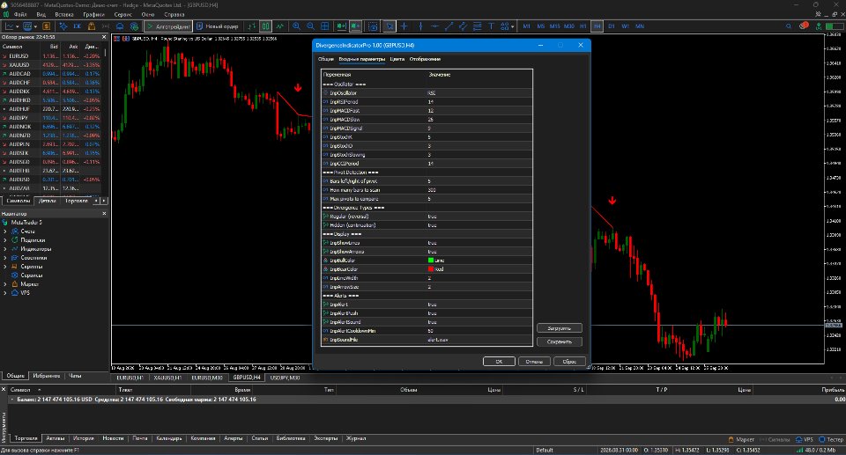846x455 pixels.
Task: Toggle InpShowArrows true value
Action: point(432,252)
